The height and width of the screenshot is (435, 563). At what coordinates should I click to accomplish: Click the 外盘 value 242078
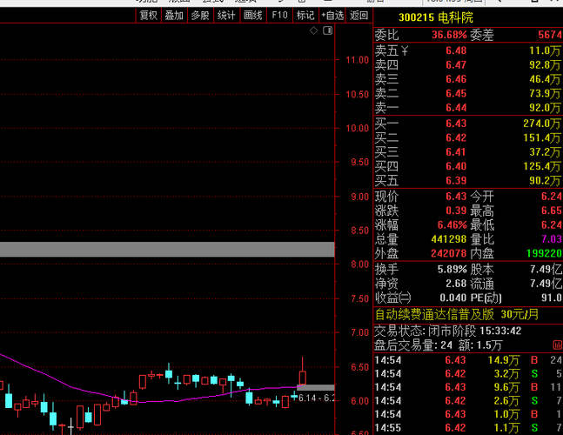coord(449,253)
